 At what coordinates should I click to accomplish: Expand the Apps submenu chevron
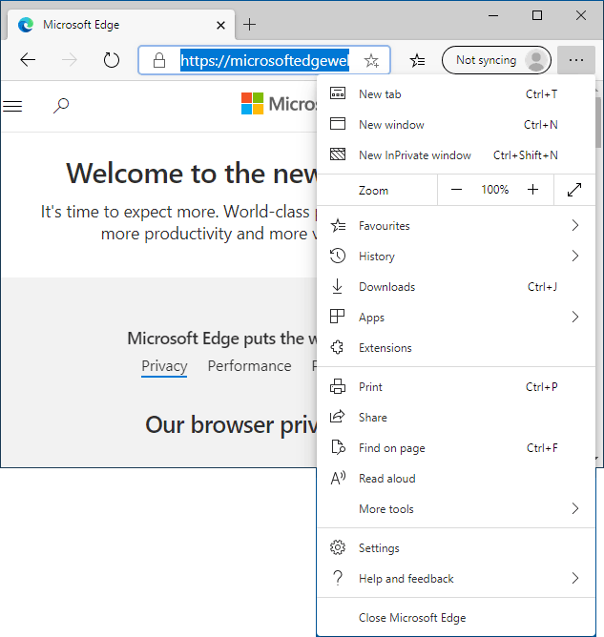coord(575,317)
